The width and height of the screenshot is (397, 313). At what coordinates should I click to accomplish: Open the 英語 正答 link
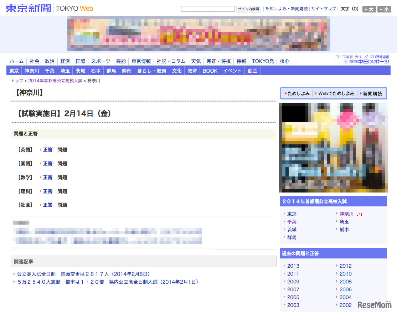click(x=48, y=150)
